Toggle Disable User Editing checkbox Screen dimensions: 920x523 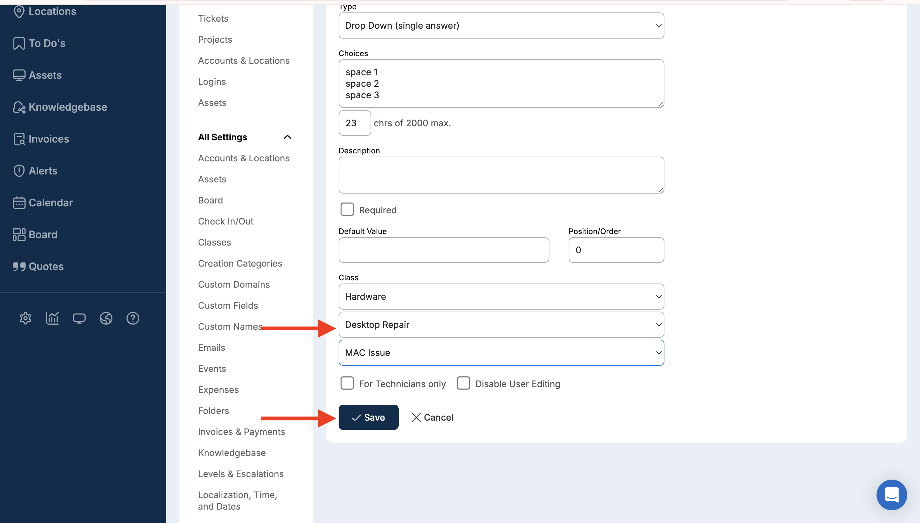pyautogui.click(x=464, y=383)
